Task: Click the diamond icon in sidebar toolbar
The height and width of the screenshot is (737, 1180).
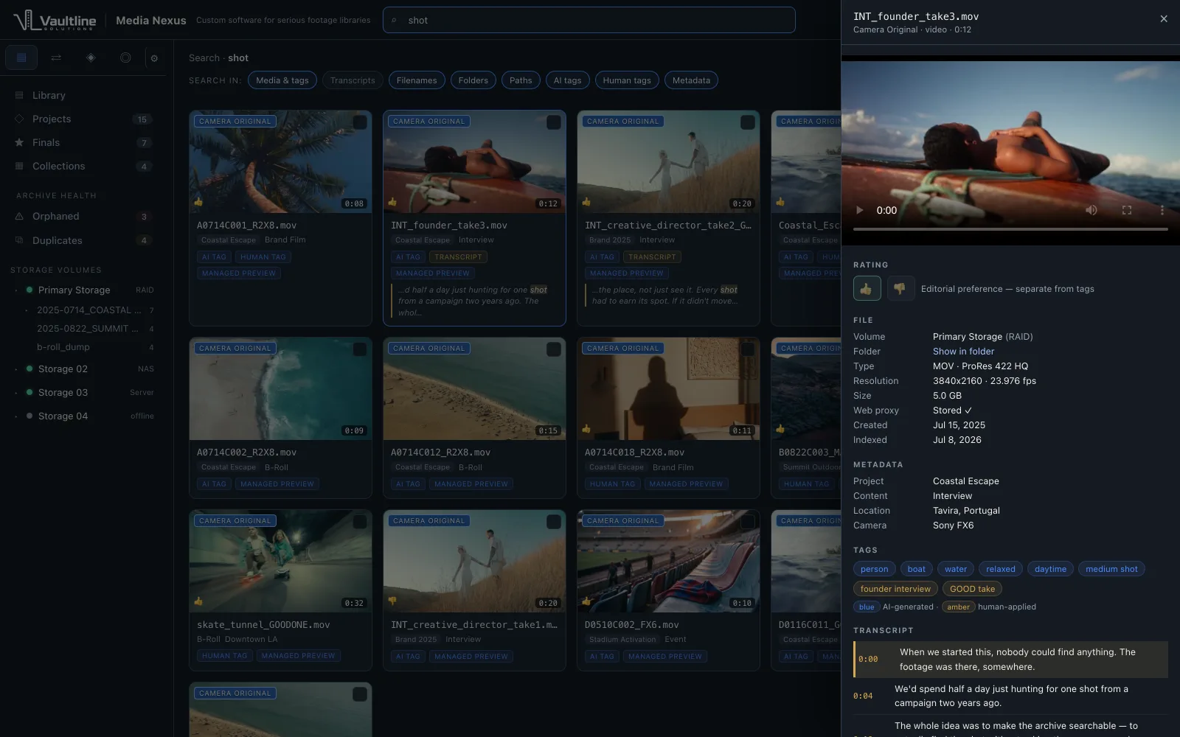Action: 91,57
